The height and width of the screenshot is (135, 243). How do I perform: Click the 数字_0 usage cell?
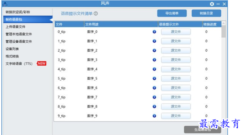click(92, 32)
